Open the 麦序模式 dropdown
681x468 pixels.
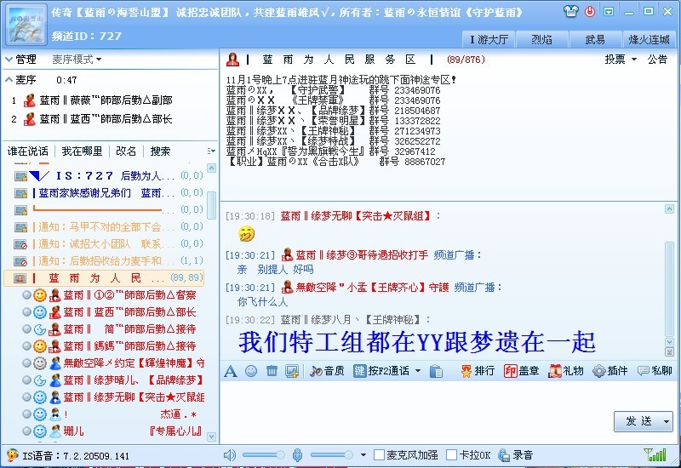[77, 60]
